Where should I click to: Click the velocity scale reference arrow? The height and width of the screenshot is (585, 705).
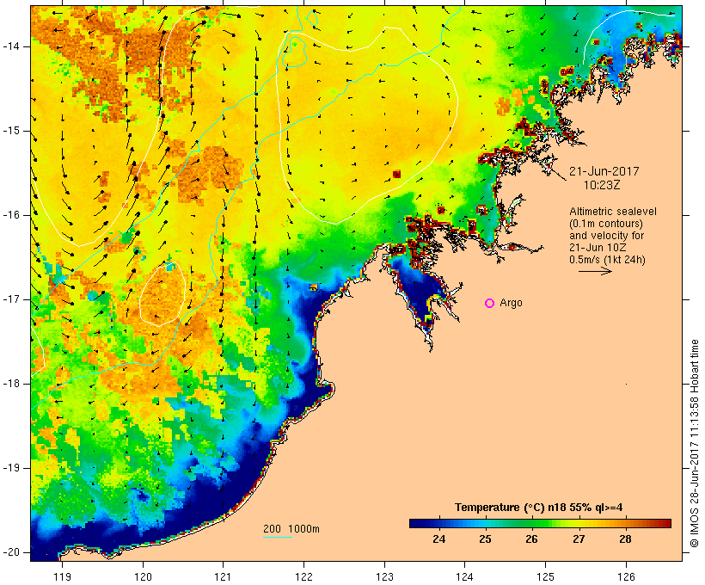point(595,271)
